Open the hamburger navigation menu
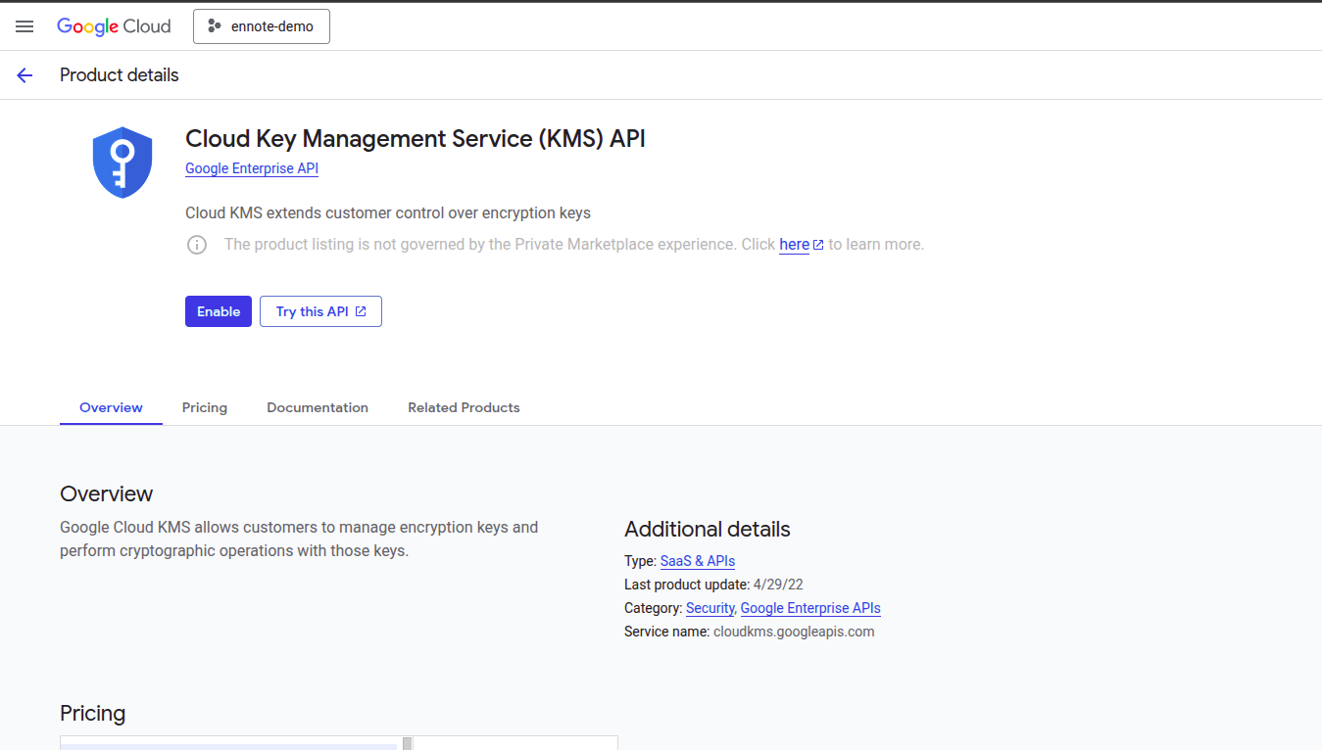 24,26
